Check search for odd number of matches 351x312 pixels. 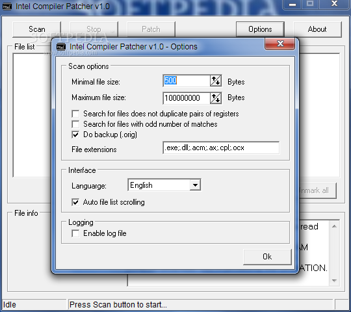75,124
